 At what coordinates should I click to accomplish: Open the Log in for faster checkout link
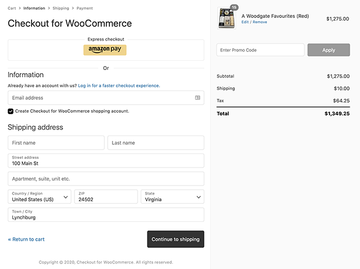[x=119, y=86]
